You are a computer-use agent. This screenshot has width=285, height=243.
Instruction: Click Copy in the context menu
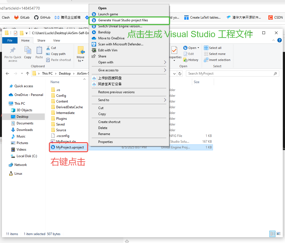(129, 114)
